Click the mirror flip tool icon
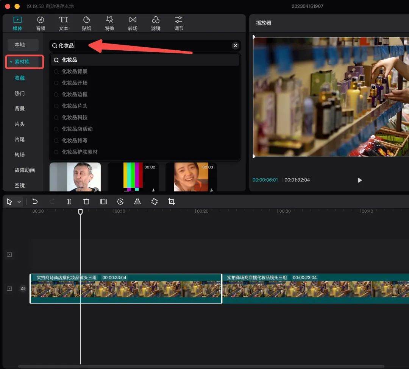Screen dimensions: 409x369 coord(137,201)
